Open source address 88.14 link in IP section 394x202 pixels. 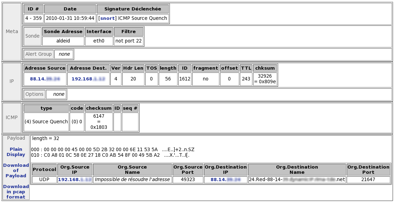pyautogui.click(x=45, y=79)
